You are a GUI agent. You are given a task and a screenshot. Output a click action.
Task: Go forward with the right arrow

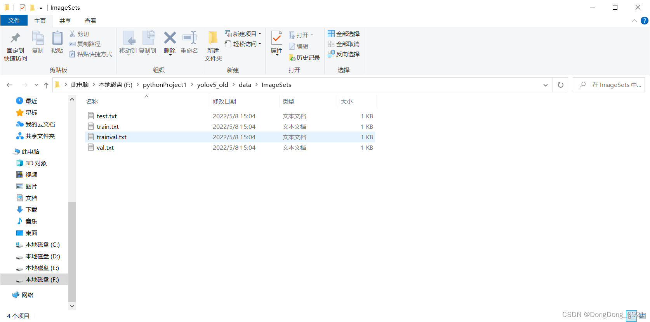pyautogui.click(x=24, y=85)
